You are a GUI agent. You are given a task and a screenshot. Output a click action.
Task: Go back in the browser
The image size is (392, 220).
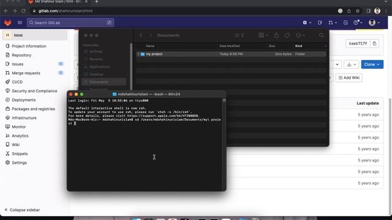6,11
